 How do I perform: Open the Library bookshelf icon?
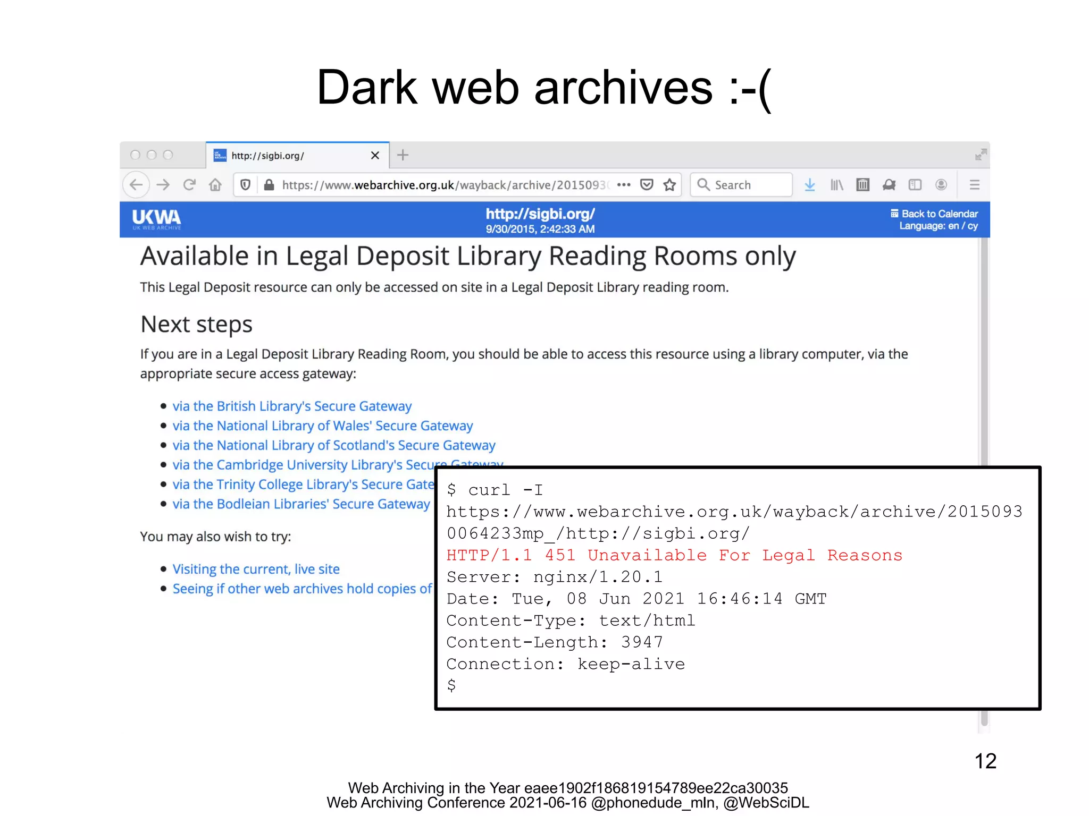[x=837, y=185]
